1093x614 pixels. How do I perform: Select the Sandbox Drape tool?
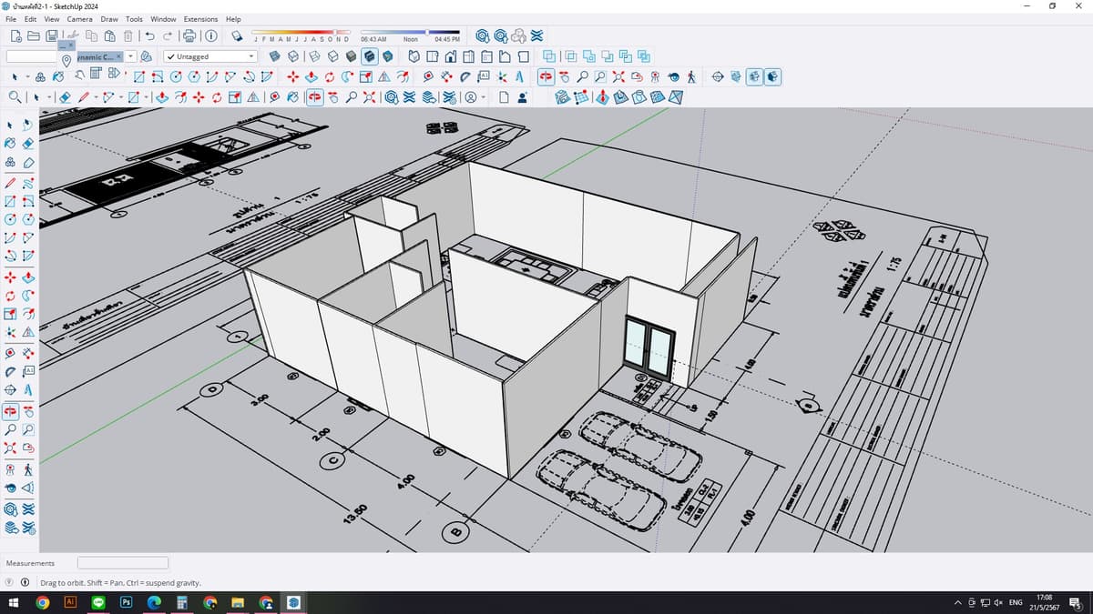(638, 97)
